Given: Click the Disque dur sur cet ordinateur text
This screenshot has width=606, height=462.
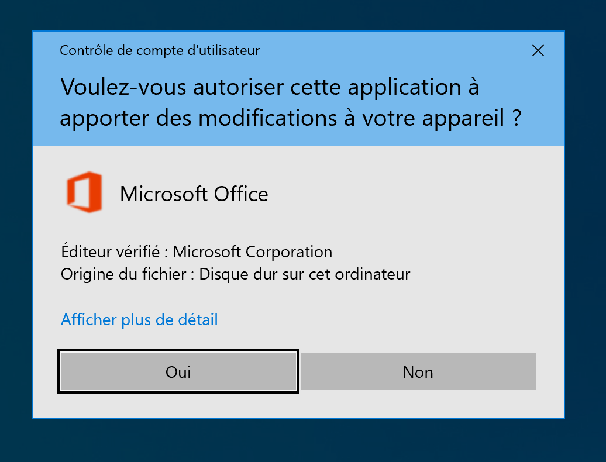Looking at the screenshot, I should 305,274.
